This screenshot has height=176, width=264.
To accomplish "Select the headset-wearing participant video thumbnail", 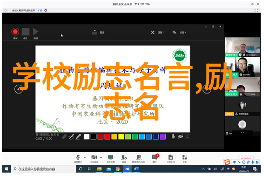I will tap(242, 67).
